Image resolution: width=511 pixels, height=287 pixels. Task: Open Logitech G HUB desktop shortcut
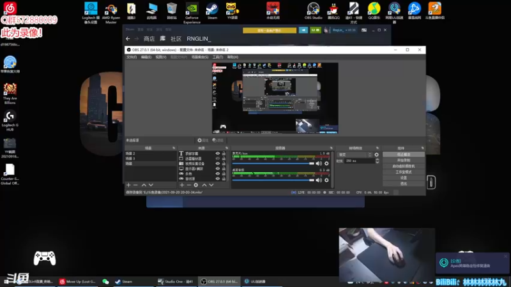(10, 121)
